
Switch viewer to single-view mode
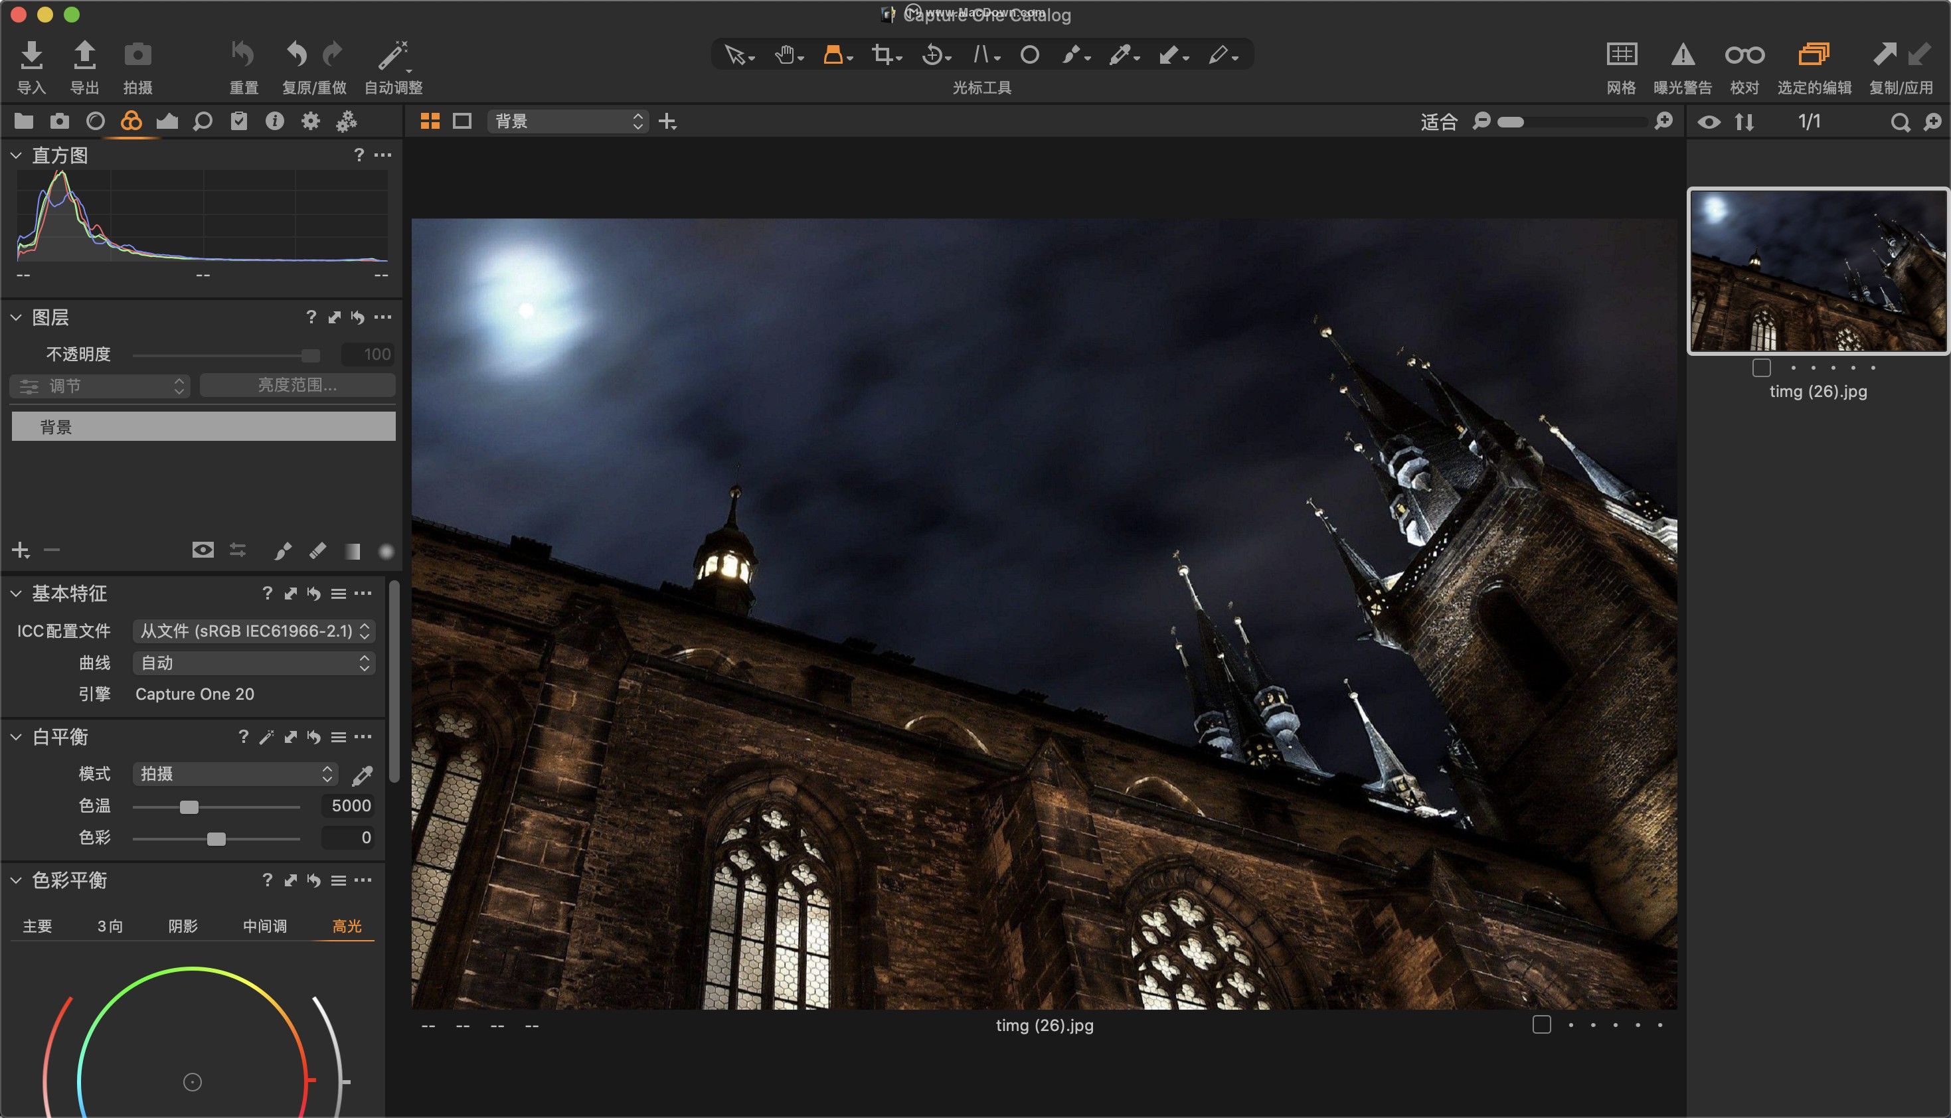pos(462,121)
